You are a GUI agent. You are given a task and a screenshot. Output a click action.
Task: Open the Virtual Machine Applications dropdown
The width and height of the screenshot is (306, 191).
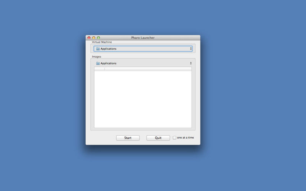click(x=143, y=49)
